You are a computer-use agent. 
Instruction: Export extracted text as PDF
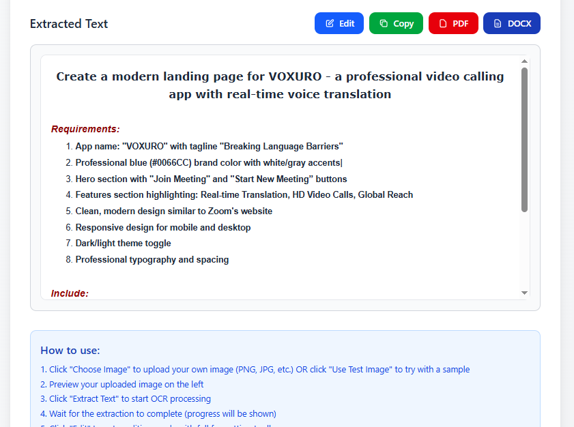(453, 23)
